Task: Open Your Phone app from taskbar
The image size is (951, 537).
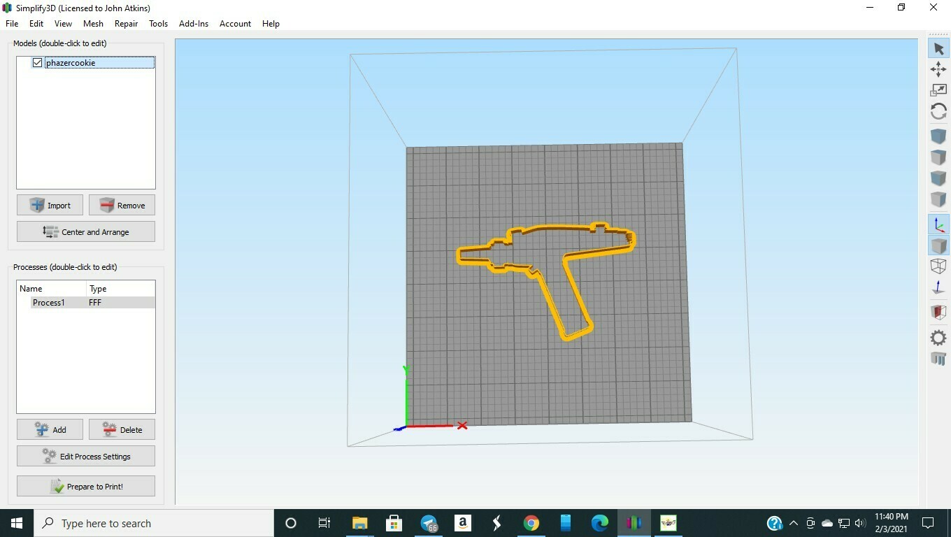Action: point(566,523)
